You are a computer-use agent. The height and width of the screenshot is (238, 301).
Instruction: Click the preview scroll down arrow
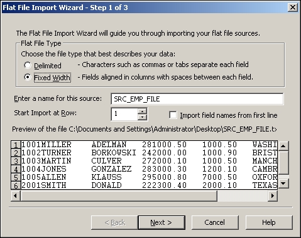coord(283,184)
